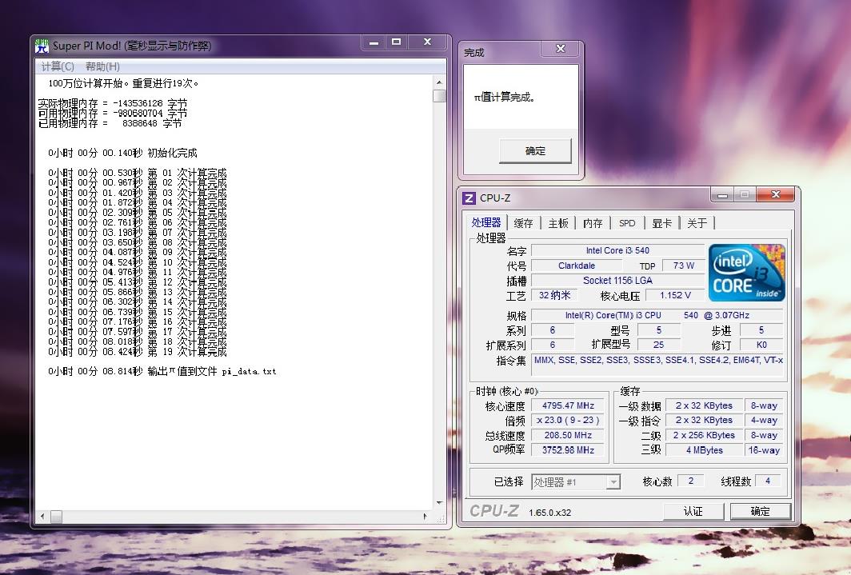The height and width of the screenshot is (575, 851).
Task: Click the Super PI app icon in title bar
Action: click(x=42, y=46)
